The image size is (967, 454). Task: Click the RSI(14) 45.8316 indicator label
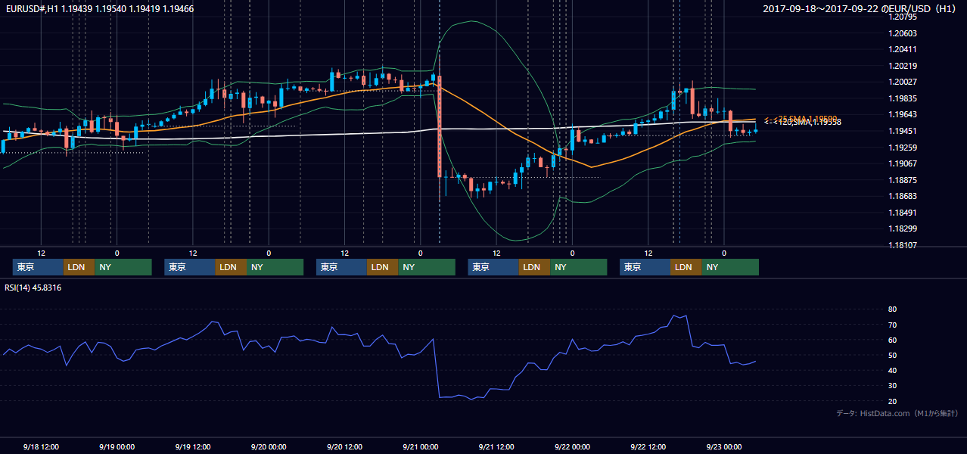tap(33, 288)
